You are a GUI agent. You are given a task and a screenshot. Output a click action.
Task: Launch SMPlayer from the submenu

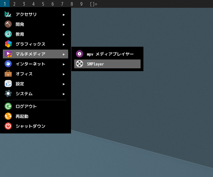coord(107,64)
